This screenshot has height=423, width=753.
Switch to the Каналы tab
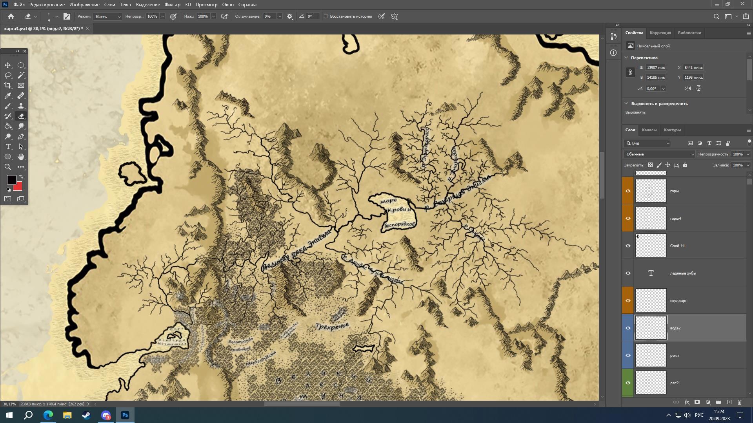[x=649, y=130]
